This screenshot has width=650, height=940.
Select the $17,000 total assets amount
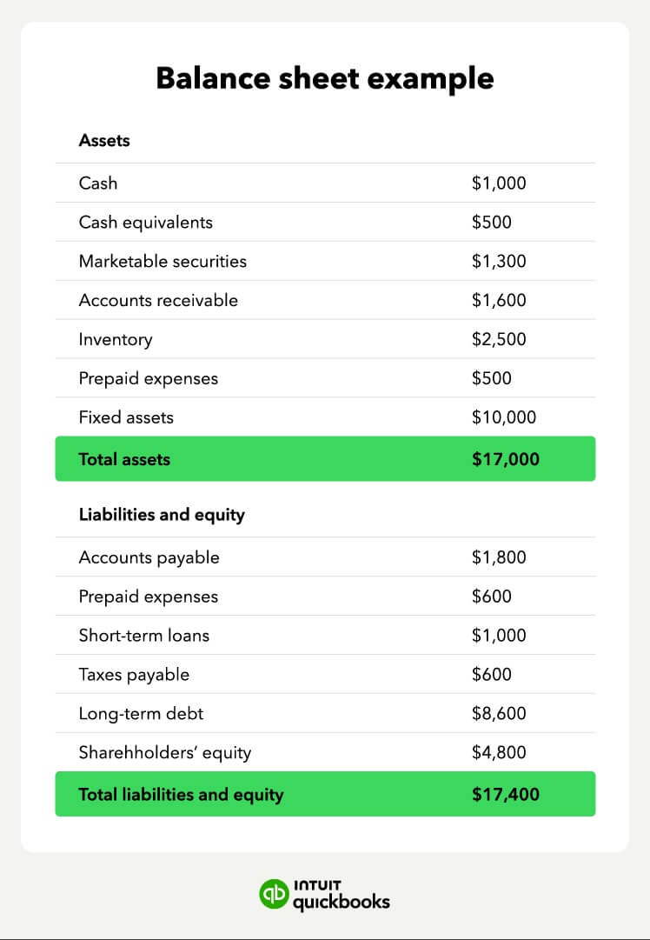[506, 459]
